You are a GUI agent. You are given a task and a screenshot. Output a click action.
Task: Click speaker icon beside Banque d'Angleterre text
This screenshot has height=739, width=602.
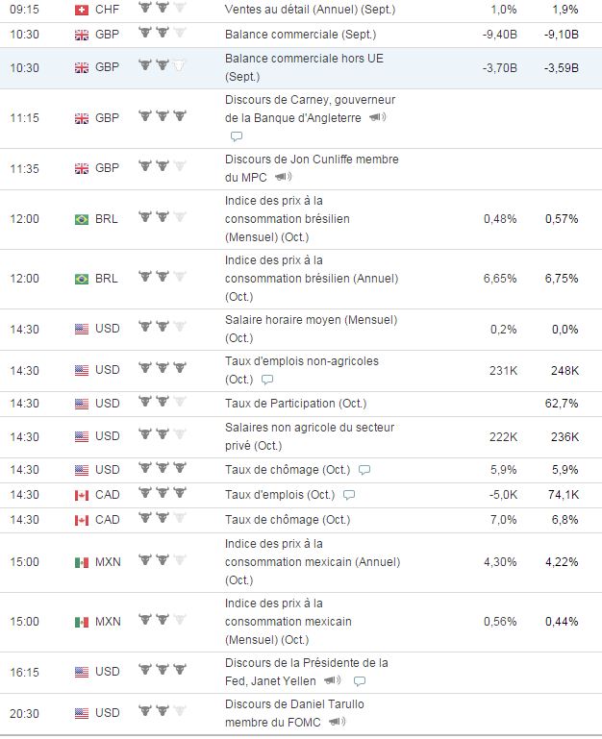pos(377,117)
